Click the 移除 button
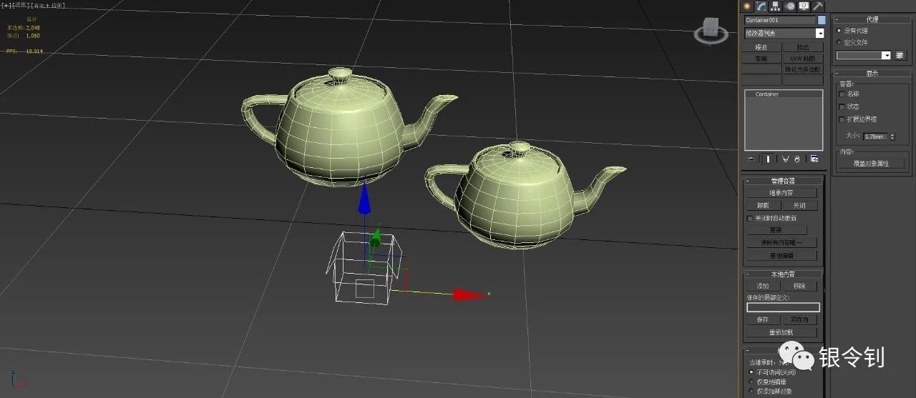The width and height of the screenshot is (916, 398). [799, 286]
